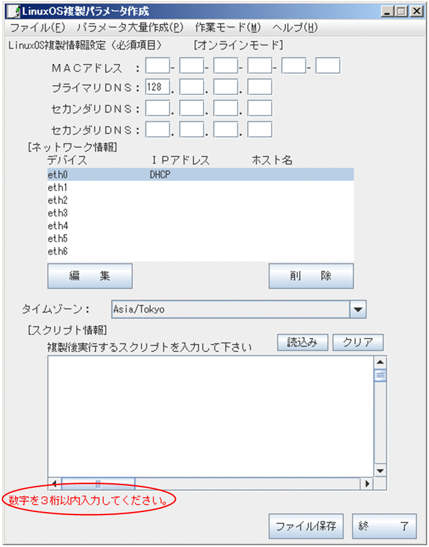Select the eth3 device row
This screenshot has height=547, width=429.
200,213
